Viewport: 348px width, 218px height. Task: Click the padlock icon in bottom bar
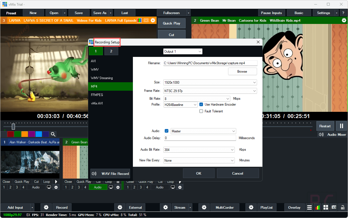coord(343,208)
